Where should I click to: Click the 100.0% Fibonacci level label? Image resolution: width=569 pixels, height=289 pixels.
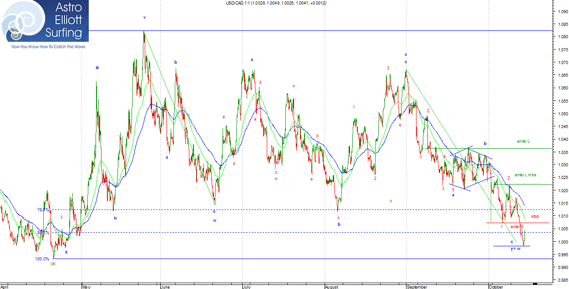(x=42, y=259)
